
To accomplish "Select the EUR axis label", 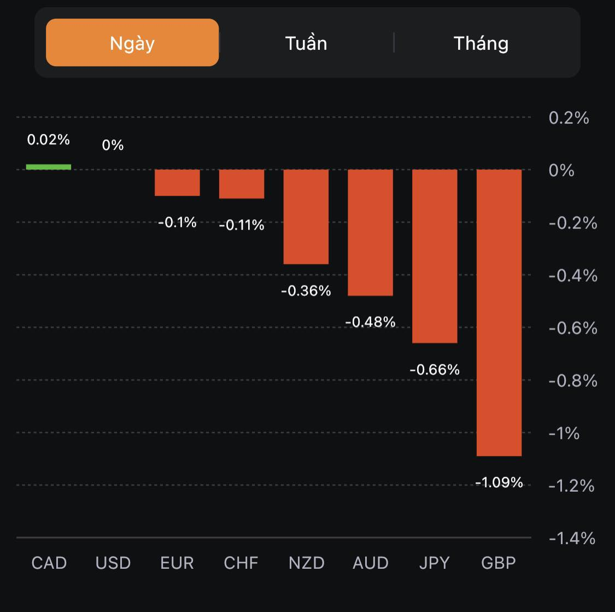I will coord(177,563).
